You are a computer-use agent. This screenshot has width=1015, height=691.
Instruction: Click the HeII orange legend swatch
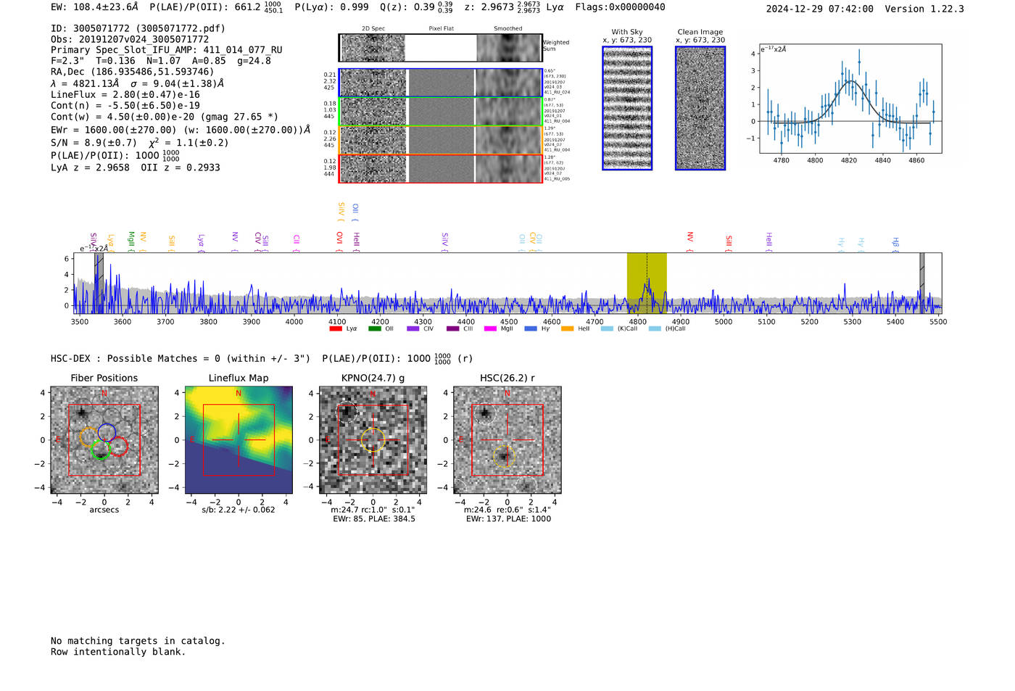(x=567, y=328)
